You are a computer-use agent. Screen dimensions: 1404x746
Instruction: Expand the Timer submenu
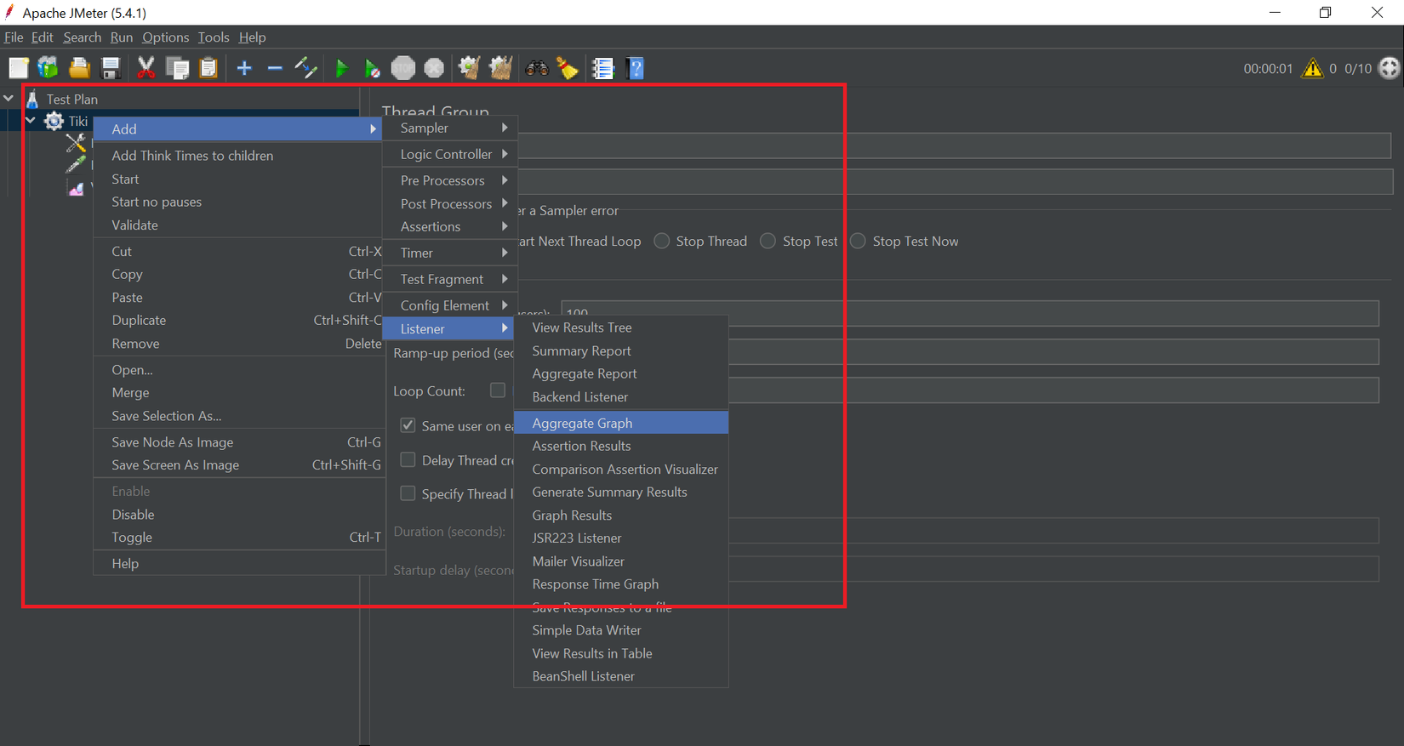(x=449, y=253)
